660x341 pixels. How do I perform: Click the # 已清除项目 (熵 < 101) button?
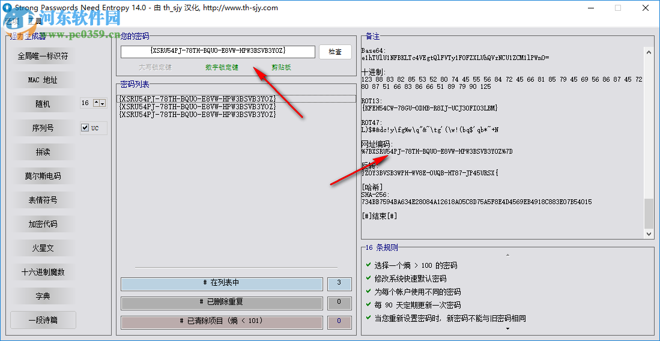222,322
